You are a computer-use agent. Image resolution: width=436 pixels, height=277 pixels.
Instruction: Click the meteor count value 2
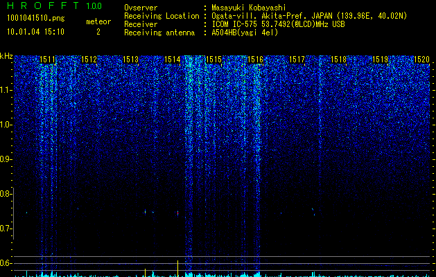[98, 32]
